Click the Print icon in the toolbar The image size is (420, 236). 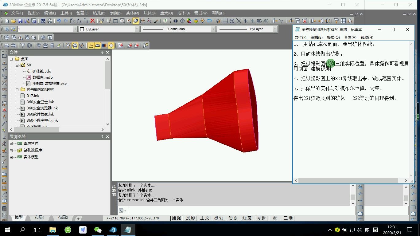point(49,21)
